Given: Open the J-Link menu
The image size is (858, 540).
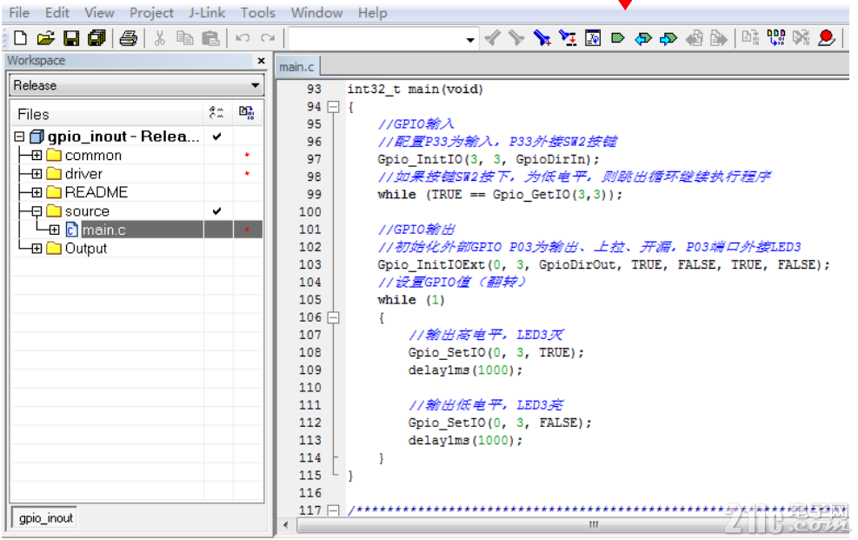Looking at the screenshot, I should coord(207,12).
